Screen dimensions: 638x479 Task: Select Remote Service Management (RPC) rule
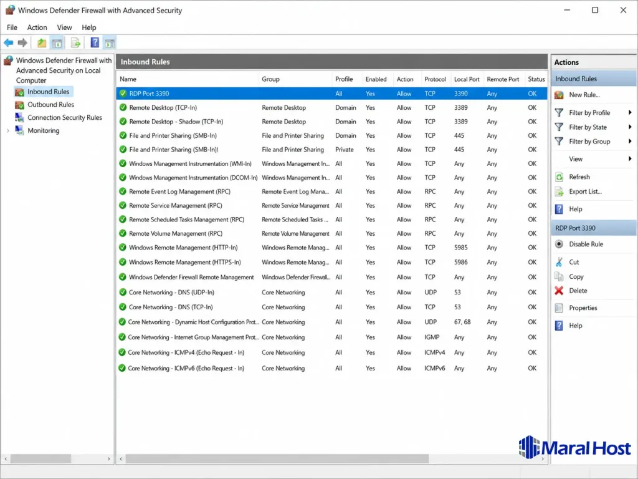click(x=331, y=205)
